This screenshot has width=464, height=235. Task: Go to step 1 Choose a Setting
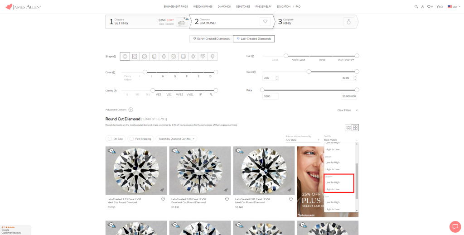click(147, 22)
